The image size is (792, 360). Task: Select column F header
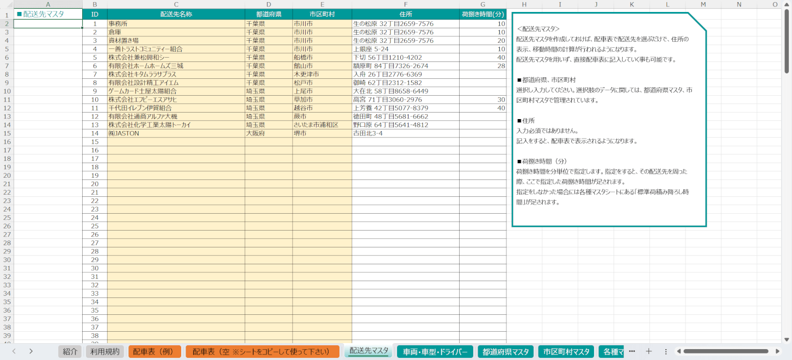(x=405, y=5)
